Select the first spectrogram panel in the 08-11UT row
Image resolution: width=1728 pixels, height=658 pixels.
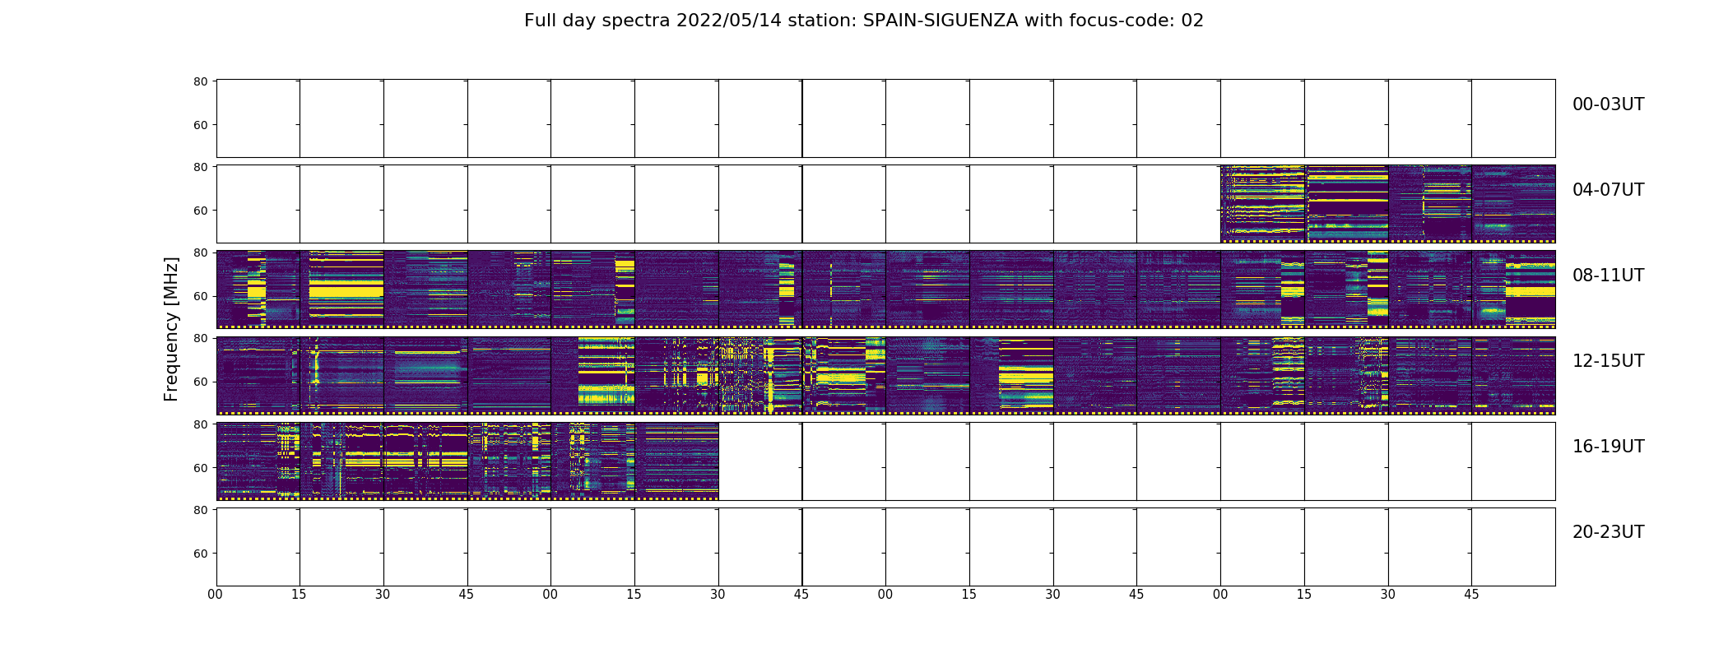pyautogui.click(x=258, y=290)
